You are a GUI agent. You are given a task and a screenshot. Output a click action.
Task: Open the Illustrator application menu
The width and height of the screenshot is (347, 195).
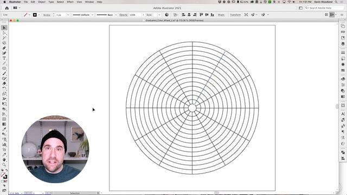(15, 2)
